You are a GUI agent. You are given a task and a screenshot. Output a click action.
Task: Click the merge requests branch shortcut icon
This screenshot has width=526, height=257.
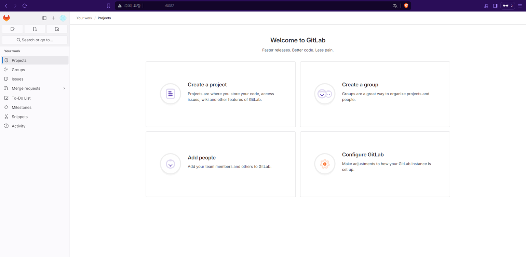(34, 29)
